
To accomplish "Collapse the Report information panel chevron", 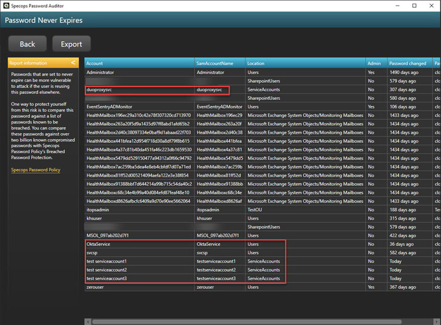I will [x=73, y=62].
